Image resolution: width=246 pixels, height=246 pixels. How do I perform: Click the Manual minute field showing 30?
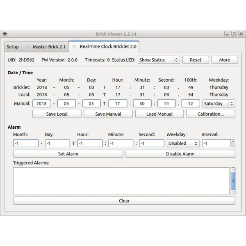pyautogui.click(x=142, y=103)
